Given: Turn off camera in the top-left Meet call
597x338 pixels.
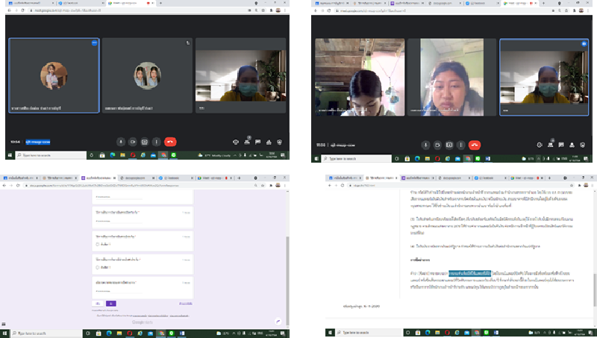Looking at the screenshot, I should tap(133, 141).
